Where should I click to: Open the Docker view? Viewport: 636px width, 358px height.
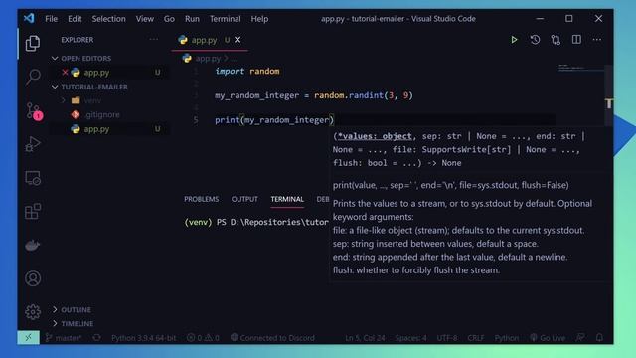click(x=33, y=246)
